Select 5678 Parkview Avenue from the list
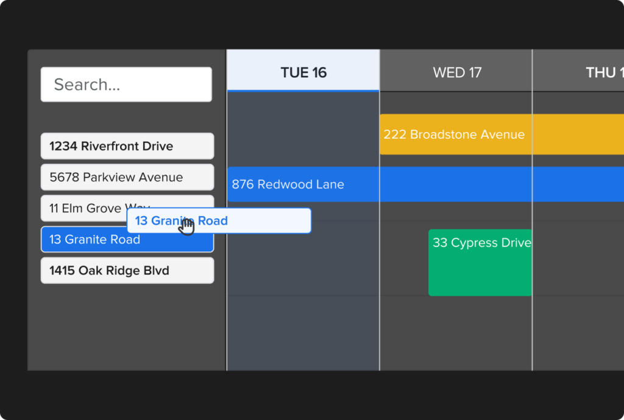The height and width of the screenshot is (420, 624). tap(127, 177)
